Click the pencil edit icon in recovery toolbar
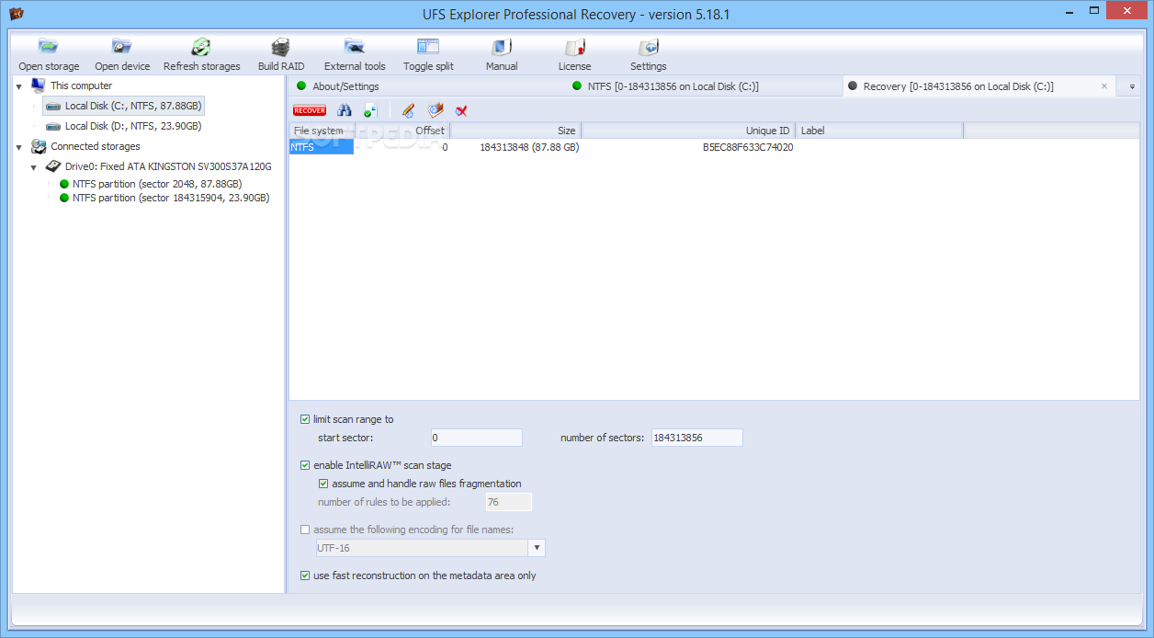The width and height of the screenshot is (1154, 638). pos(409,110)
